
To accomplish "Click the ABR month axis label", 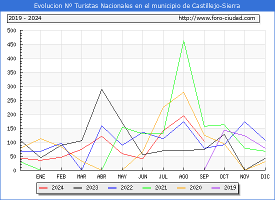I will pos(101,176).
